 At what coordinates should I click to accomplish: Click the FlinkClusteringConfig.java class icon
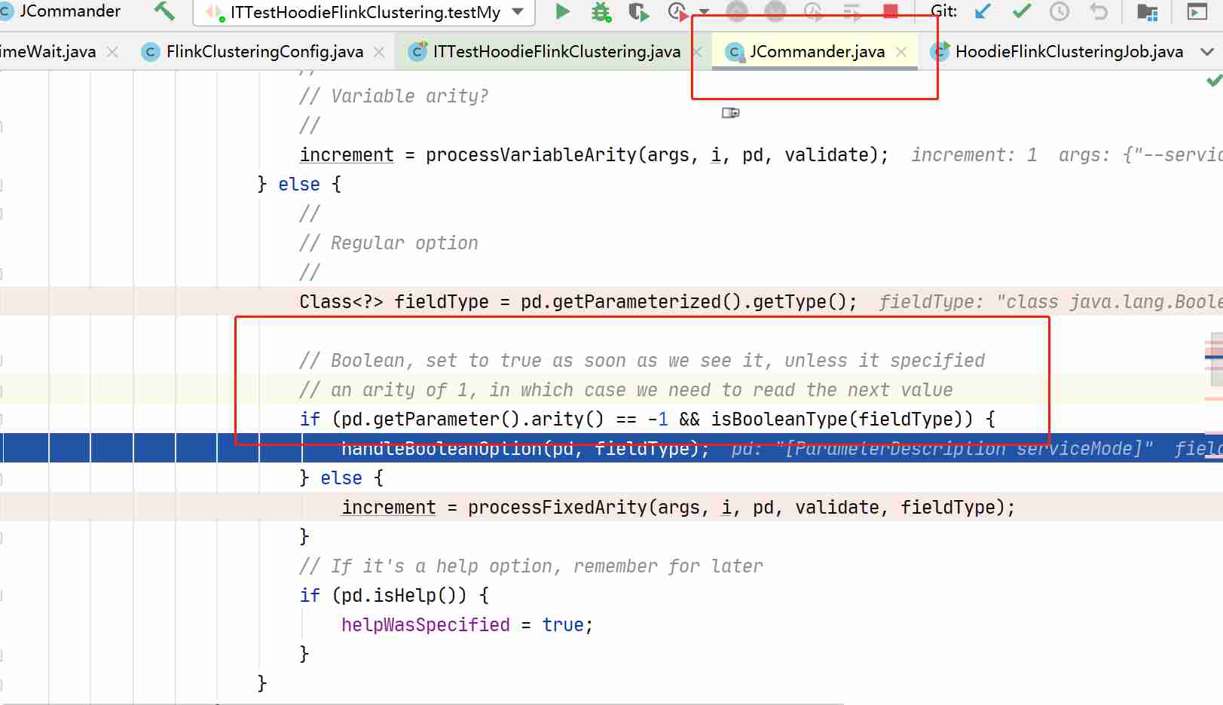[151, 52]
